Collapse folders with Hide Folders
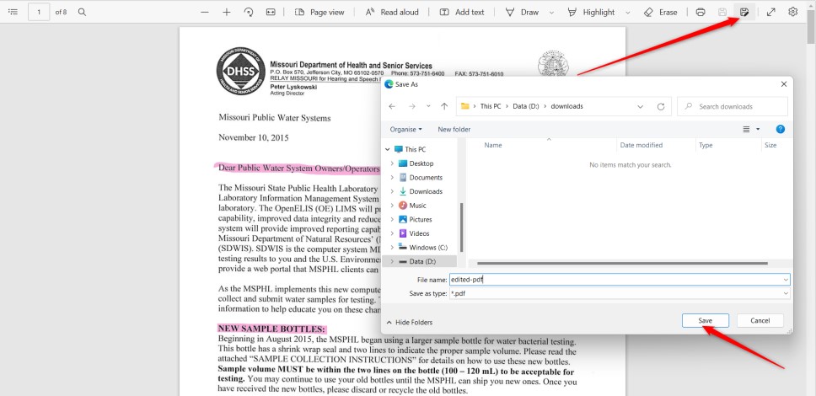 409,322
